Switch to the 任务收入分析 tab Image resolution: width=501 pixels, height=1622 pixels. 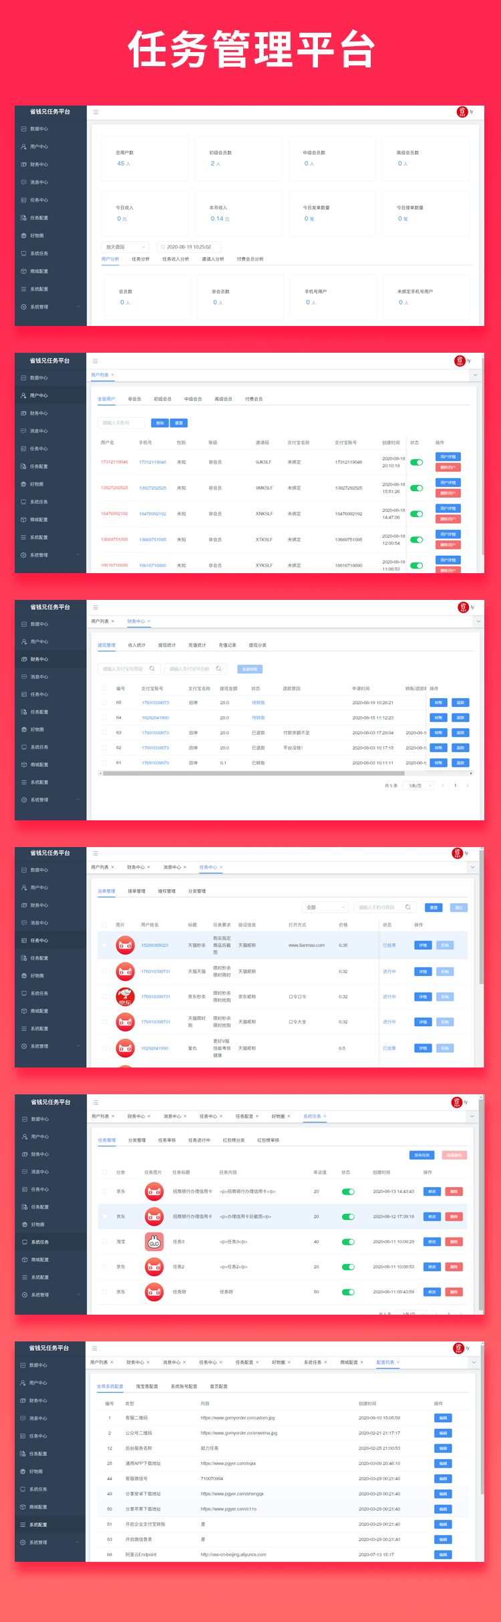click(176, 259)
